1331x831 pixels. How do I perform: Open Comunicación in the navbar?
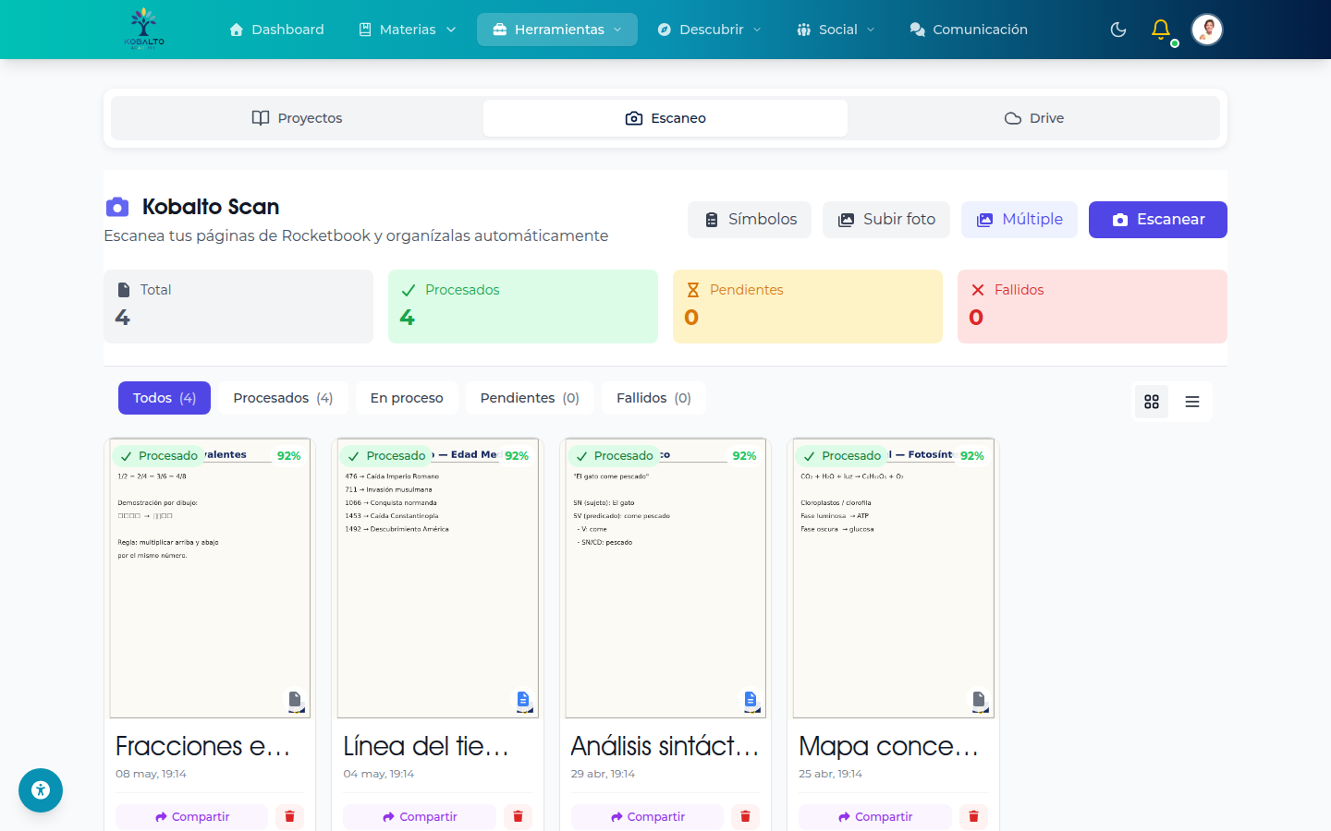pyautogui.click(x=969, y=30)
